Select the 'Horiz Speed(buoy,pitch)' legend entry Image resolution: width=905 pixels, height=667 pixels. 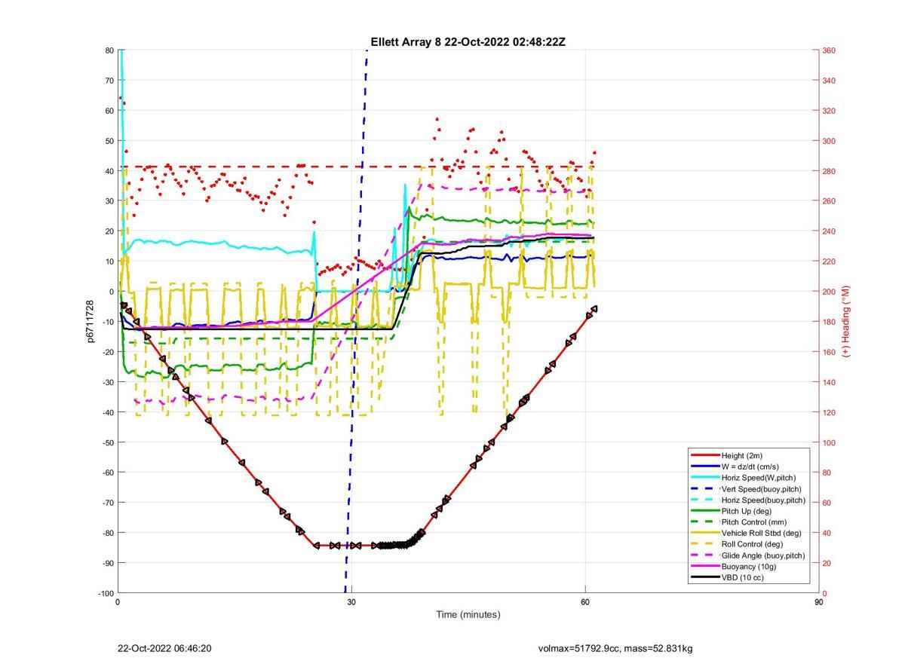(763, 500)
